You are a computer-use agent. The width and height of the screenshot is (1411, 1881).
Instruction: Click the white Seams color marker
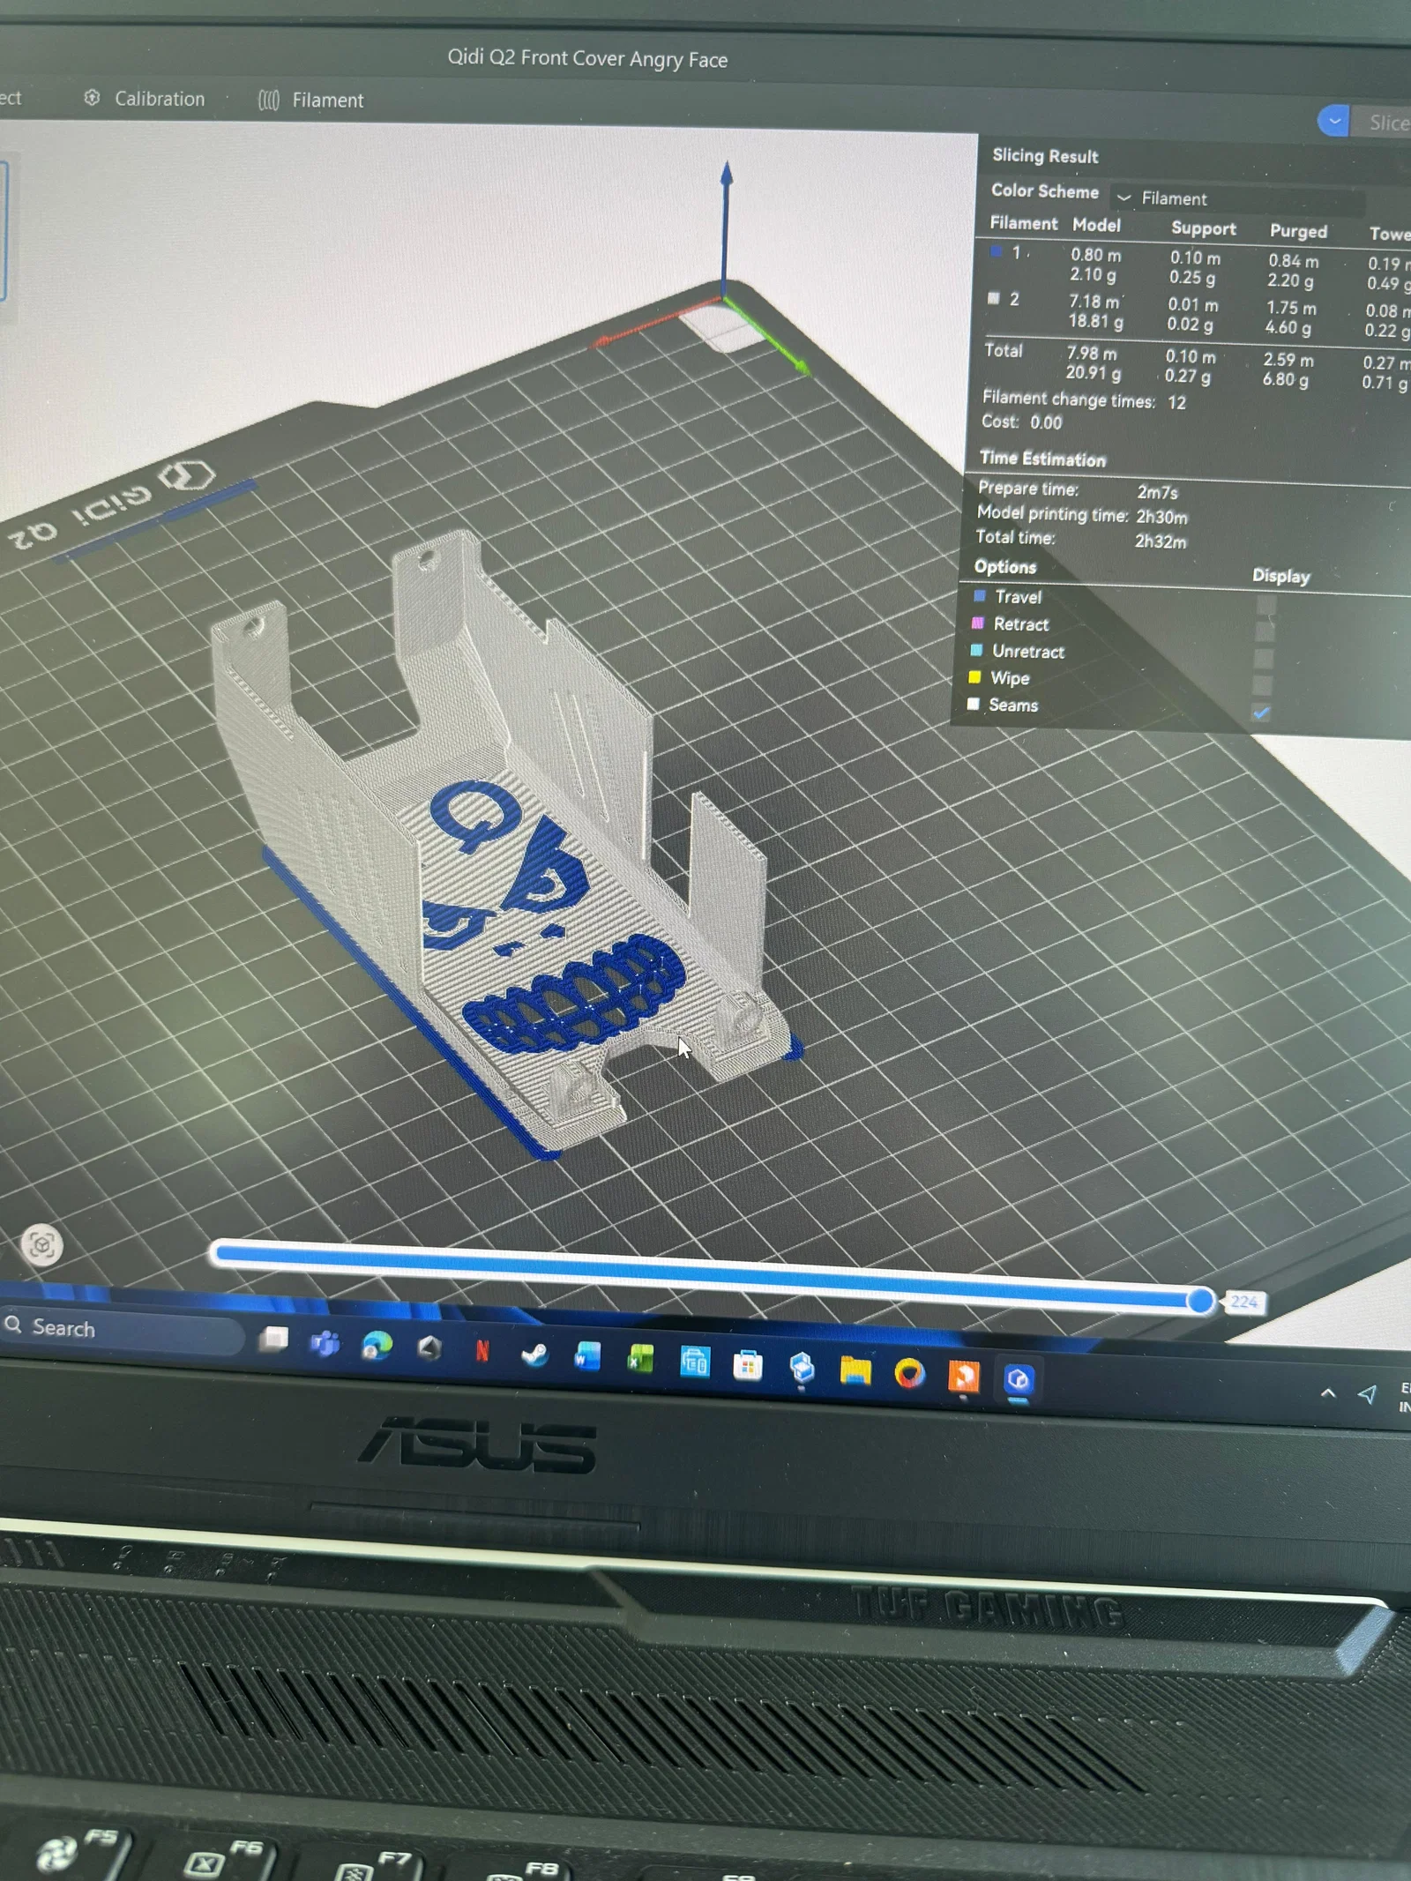coord(973,704)
